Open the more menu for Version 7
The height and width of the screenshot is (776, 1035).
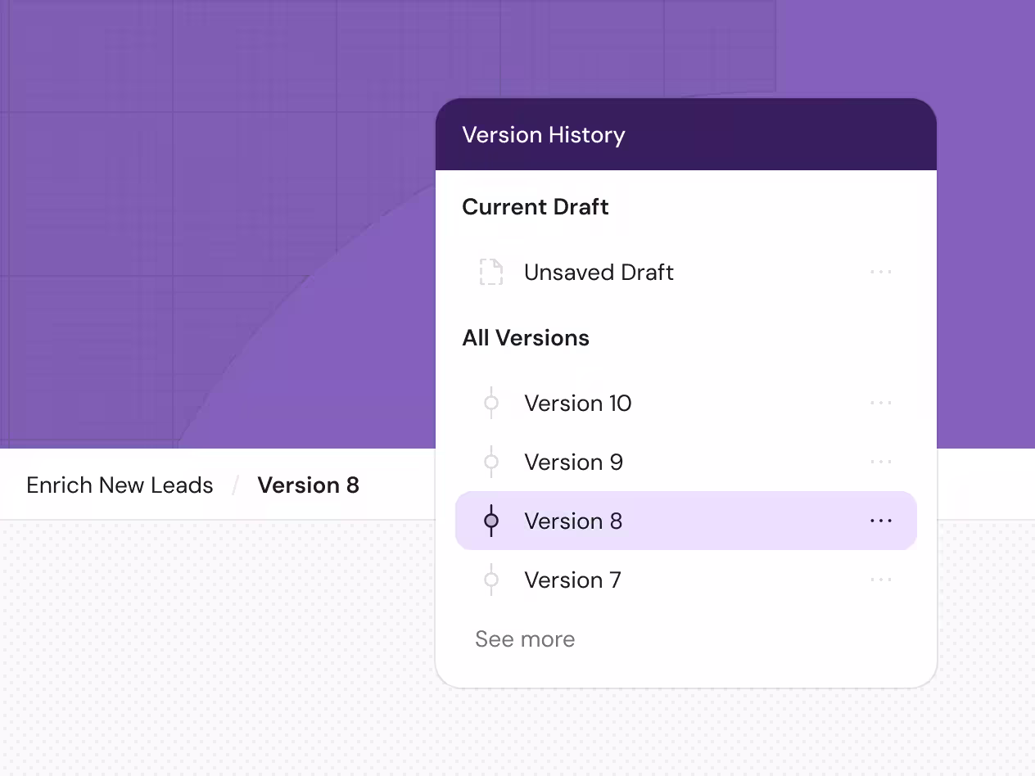click(881, 580)
